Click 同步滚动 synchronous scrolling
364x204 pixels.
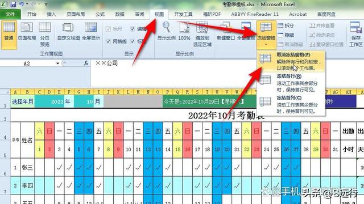coord(321,35)
